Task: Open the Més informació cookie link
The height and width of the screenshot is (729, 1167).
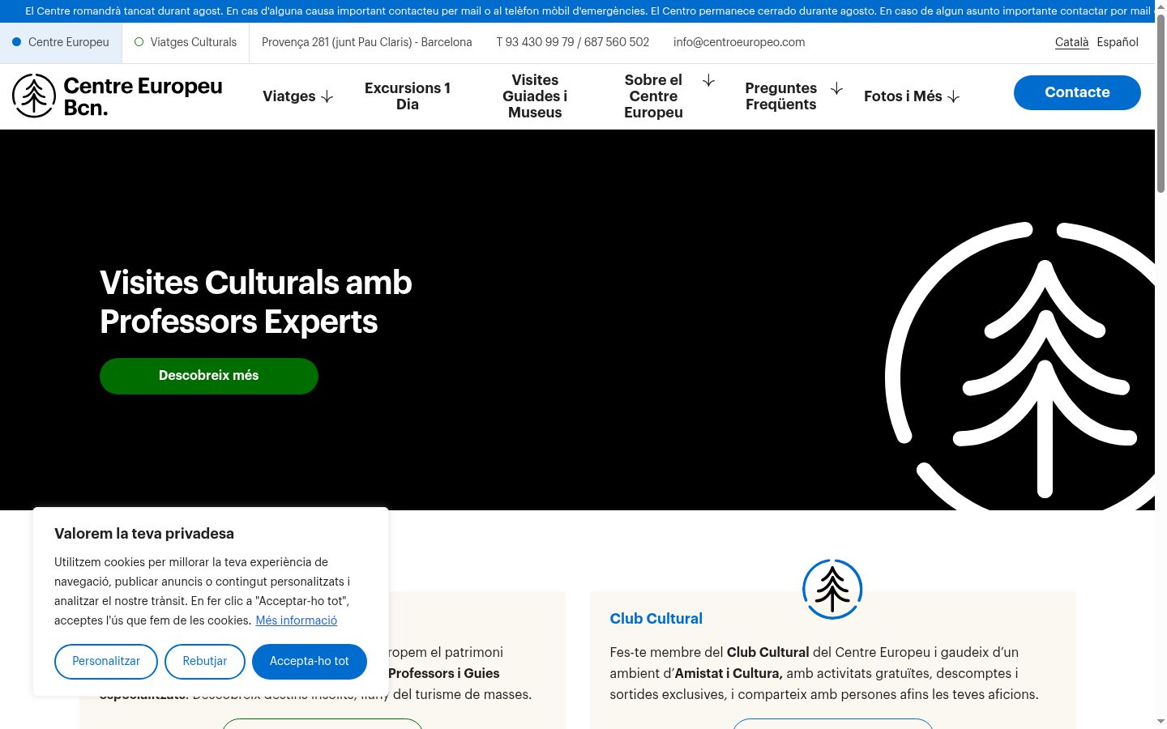Action: click(x=297, y=620)
